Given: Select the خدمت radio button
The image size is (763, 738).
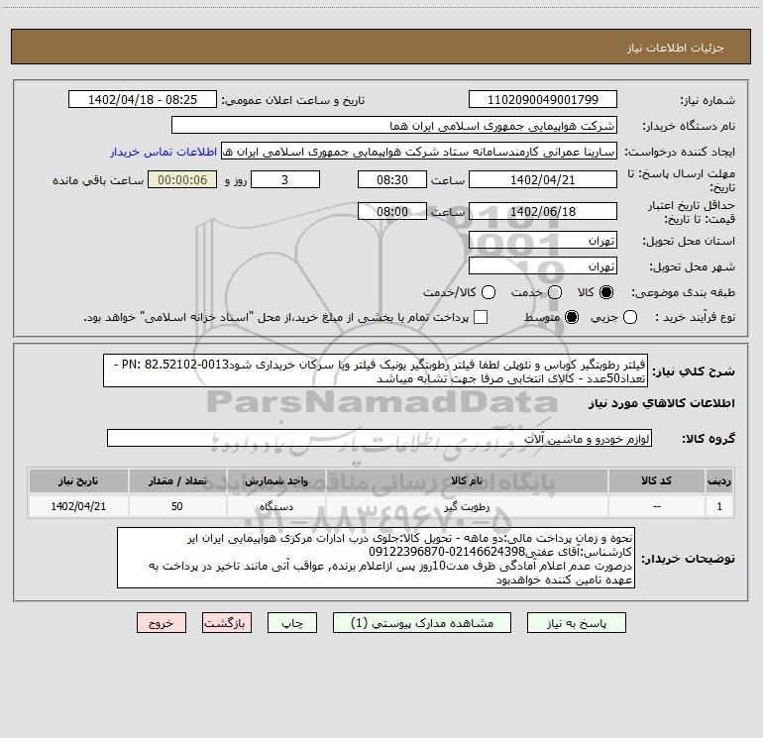Looking at the screenshot, I should (x=555, y=292).
